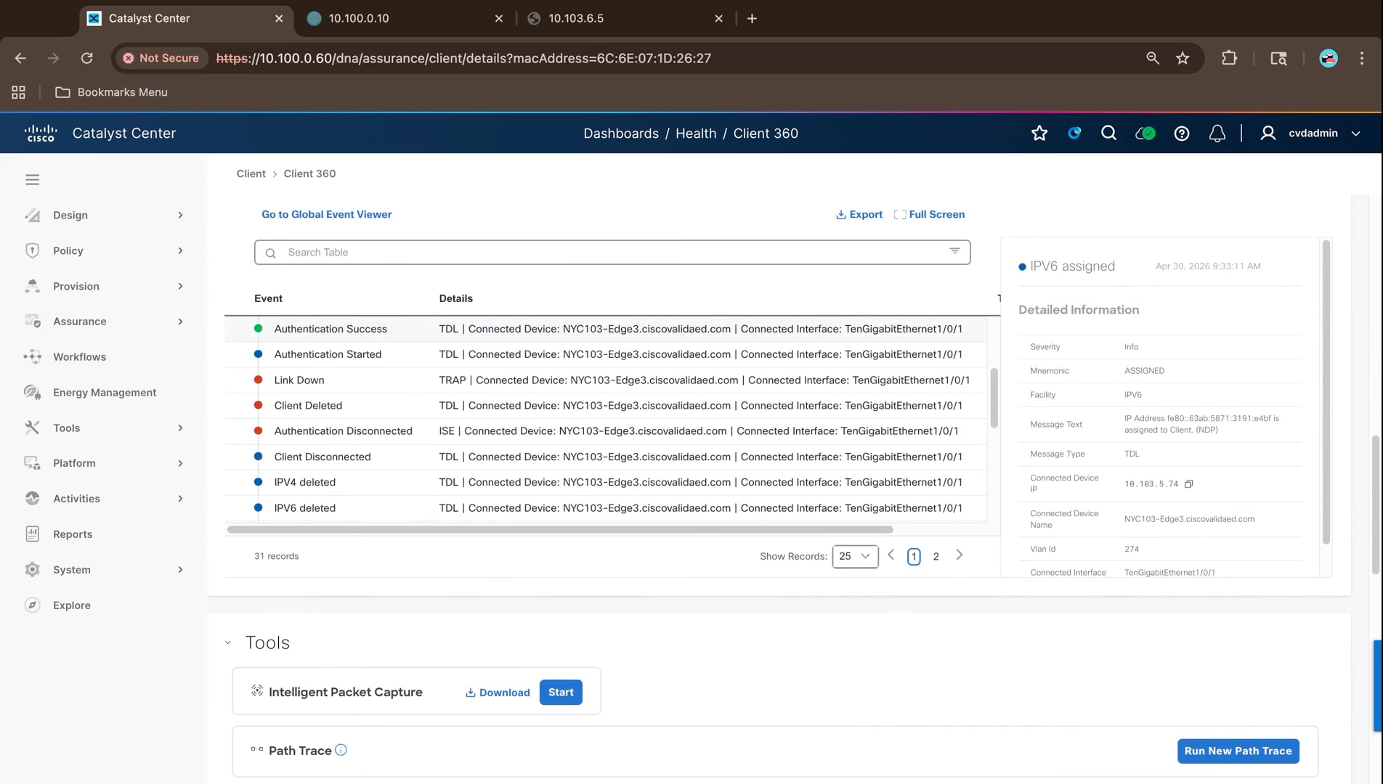The height and width of the screenshot is (784, 1383).
Task: Click Full Screen
Action: click(x=929, y=214)
